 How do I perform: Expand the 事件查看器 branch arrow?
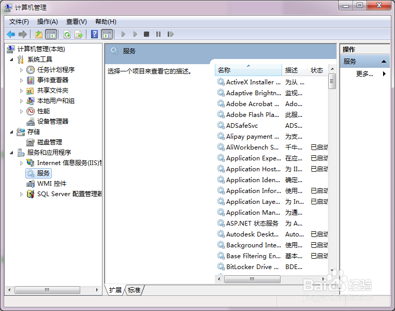click(21, 80)
